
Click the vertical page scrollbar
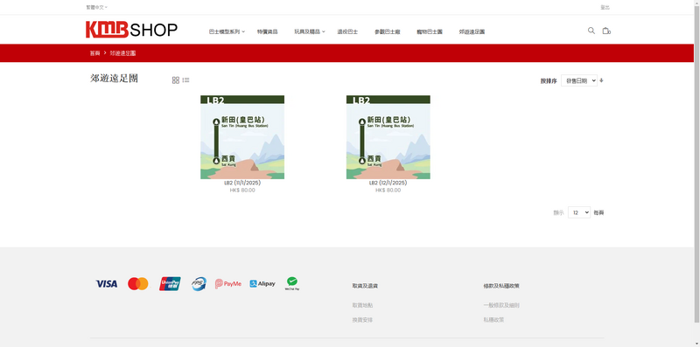point(696,161)
